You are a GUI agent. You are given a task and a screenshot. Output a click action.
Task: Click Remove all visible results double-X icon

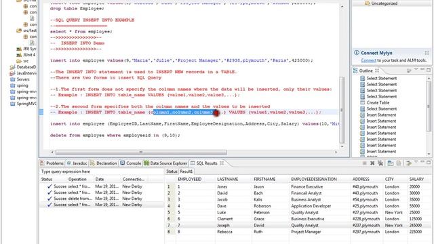pos(380,163)
